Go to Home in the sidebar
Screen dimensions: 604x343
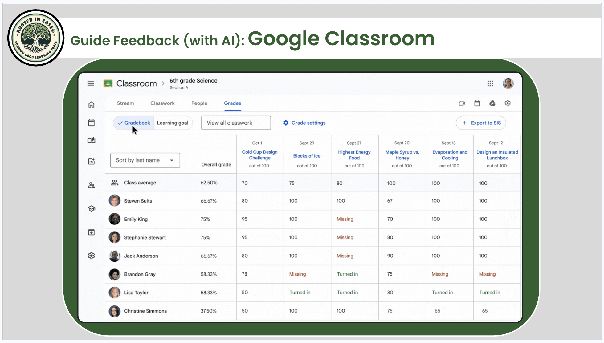tap(91, 105)
